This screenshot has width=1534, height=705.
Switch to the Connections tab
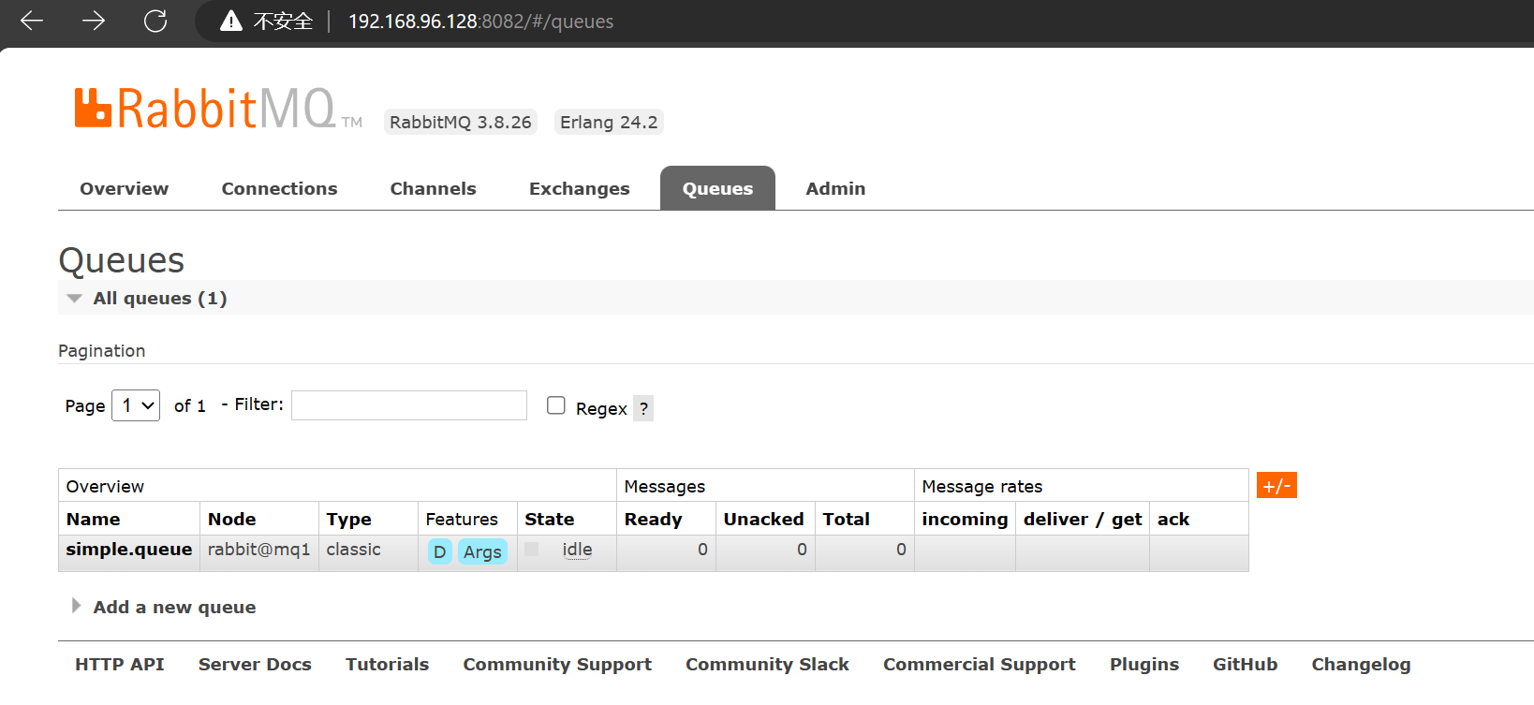coord(279,188)
